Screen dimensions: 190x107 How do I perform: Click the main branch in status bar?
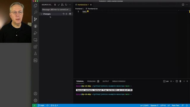(x=41, y=106)
